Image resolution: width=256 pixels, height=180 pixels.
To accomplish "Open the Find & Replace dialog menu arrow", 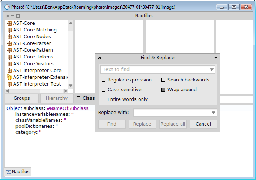I will click(x=216, y=58).
